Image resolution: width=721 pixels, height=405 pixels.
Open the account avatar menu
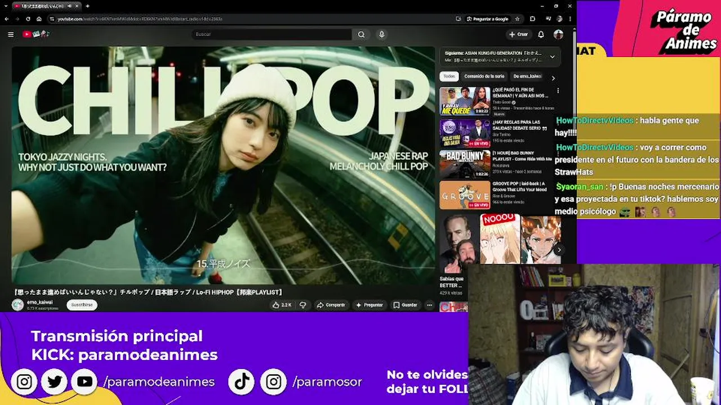(558, 34)
